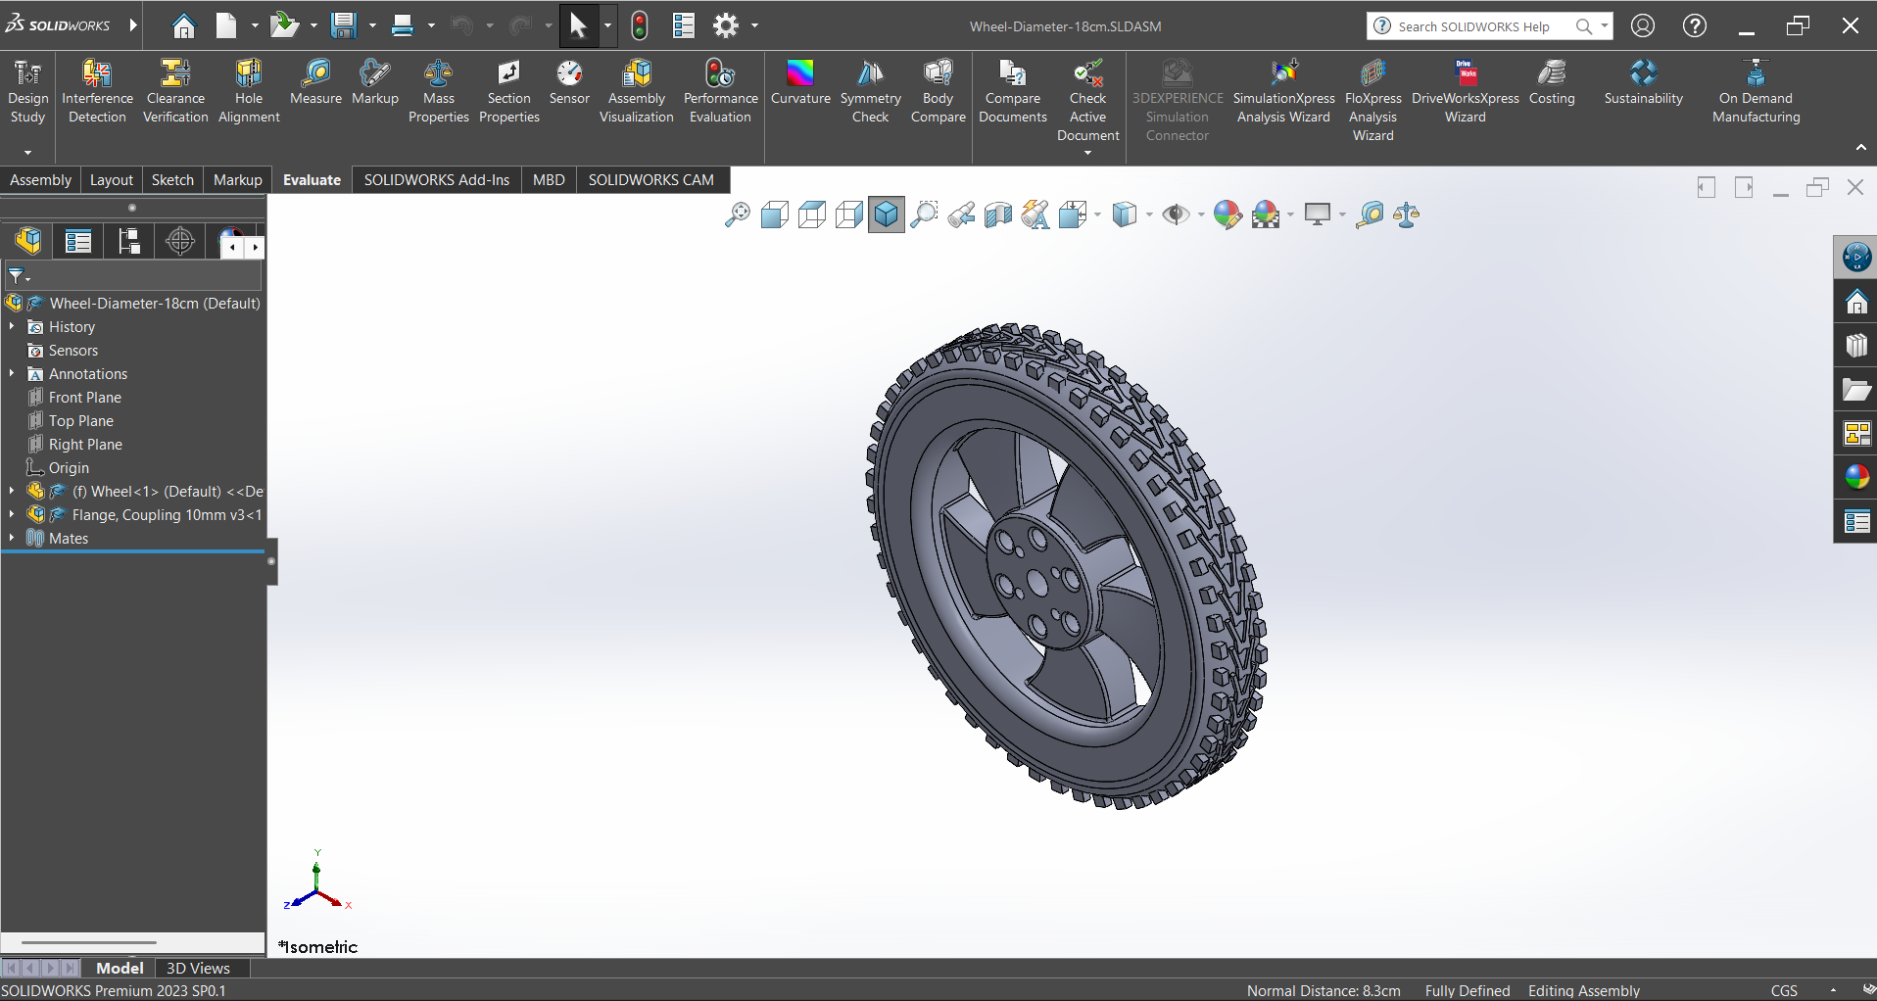Open Design Study tool
1877x1001 pixels.
(27, 91)
